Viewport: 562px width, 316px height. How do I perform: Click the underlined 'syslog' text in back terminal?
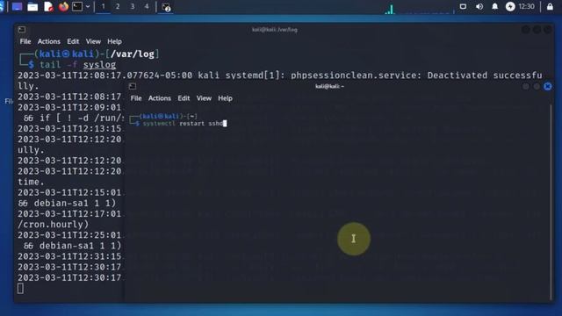click(99, 65)
